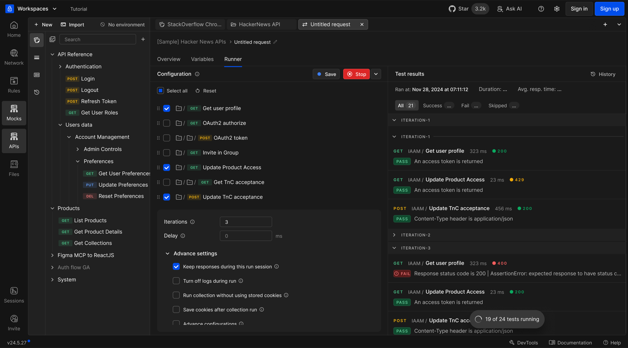Open the Files sidebar section
The image size is (628, 348).
[14, 169]
